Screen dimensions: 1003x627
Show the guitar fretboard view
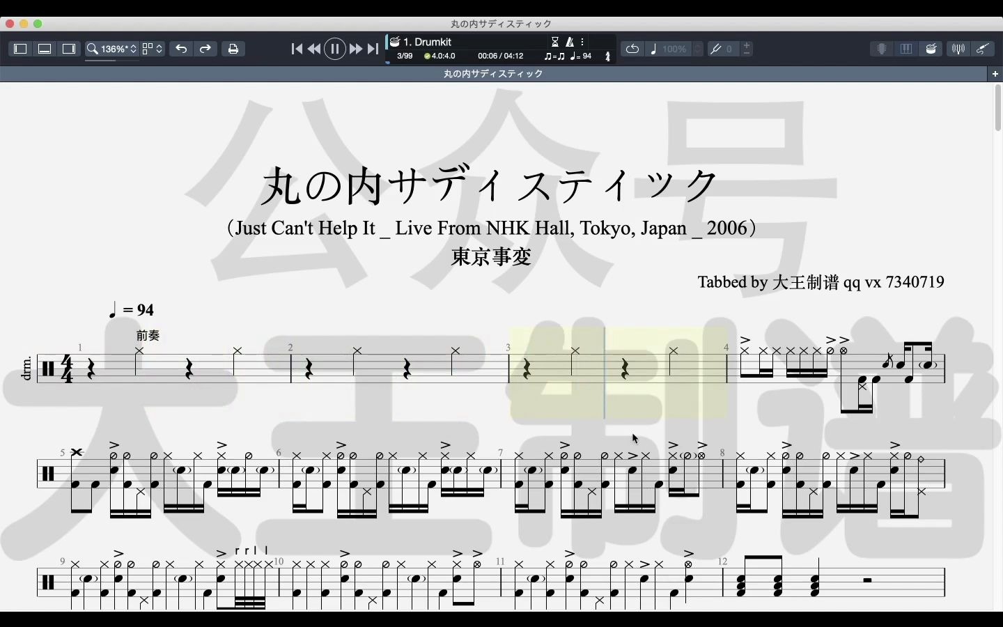[x=882, y=49]
